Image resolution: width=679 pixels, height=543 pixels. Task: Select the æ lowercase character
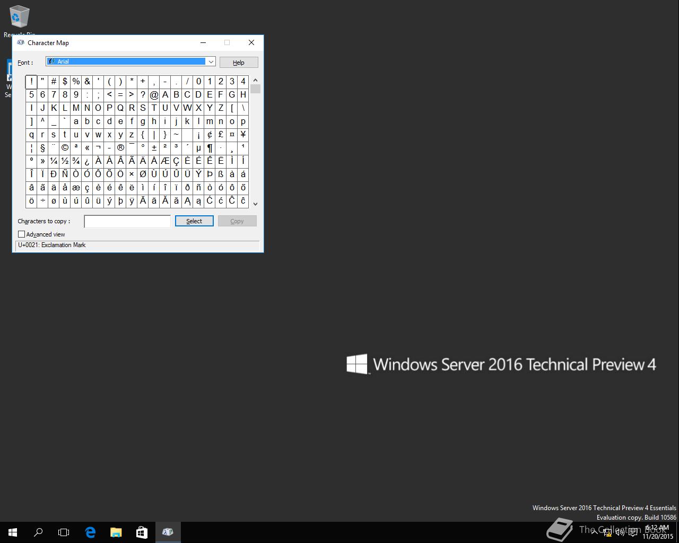pos(76,187)
